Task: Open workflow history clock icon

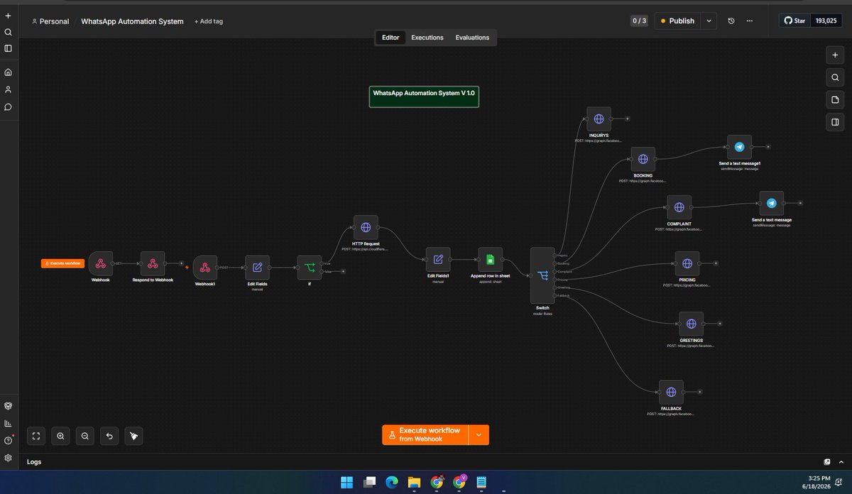Action: tap(731, 21)
